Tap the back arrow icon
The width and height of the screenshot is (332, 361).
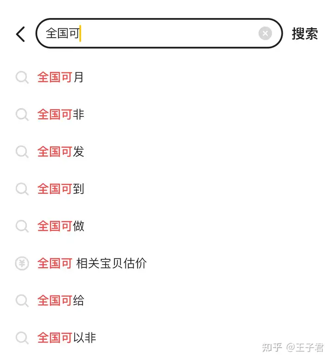(x=20, y=34)
